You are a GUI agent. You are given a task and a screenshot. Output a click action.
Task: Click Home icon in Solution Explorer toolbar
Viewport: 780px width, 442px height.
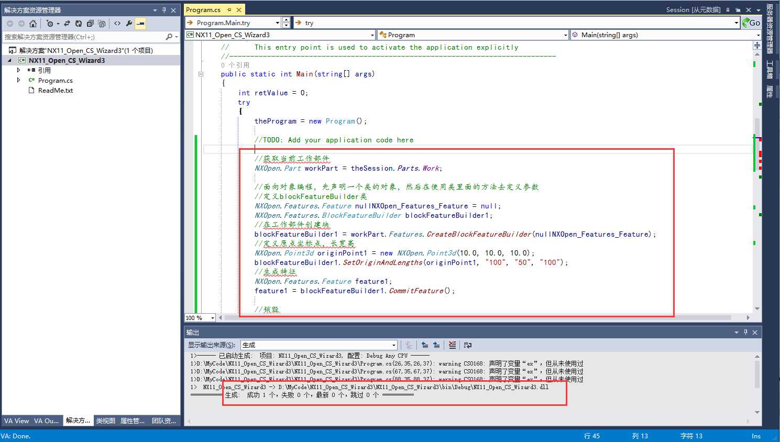click(x=33, y=24)
